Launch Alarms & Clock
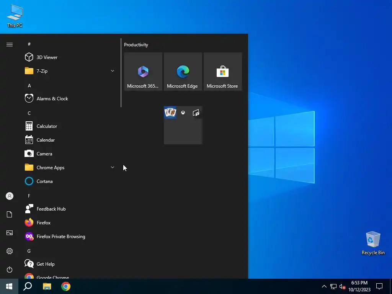Screen dimensions: 392x294 [70, 98]
